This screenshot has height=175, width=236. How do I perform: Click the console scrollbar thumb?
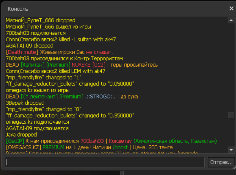[x=231, y=115]
